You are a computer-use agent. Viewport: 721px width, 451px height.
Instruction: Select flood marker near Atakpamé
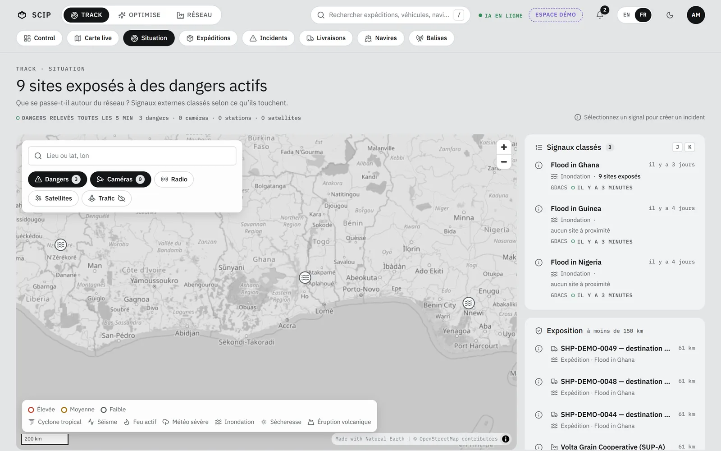(305, 278)
